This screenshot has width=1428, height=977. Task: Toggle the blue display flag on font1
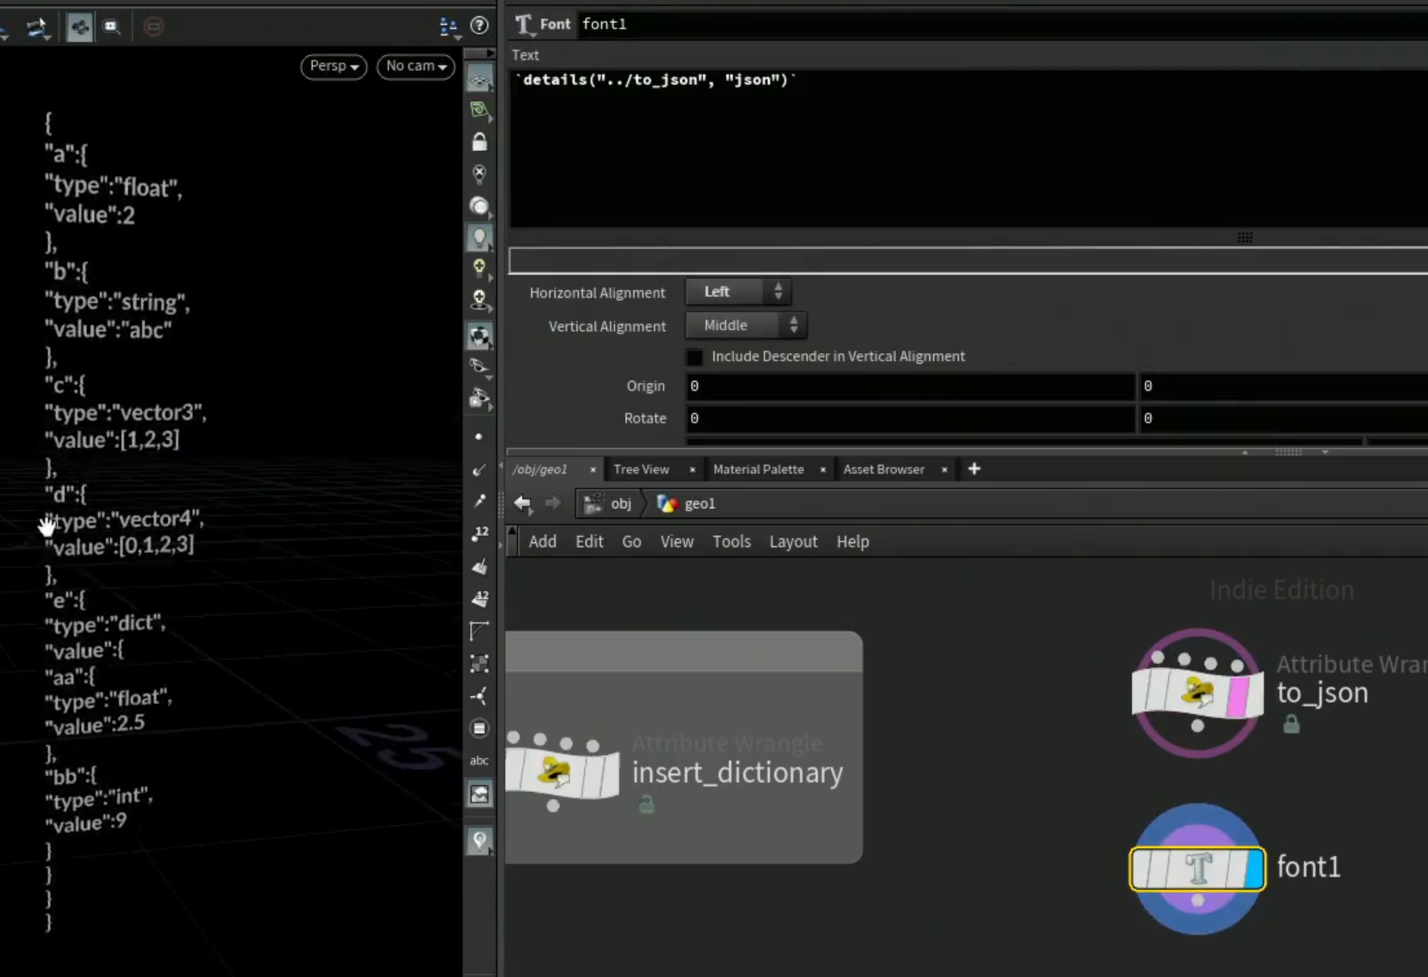tap(1253, 868)
